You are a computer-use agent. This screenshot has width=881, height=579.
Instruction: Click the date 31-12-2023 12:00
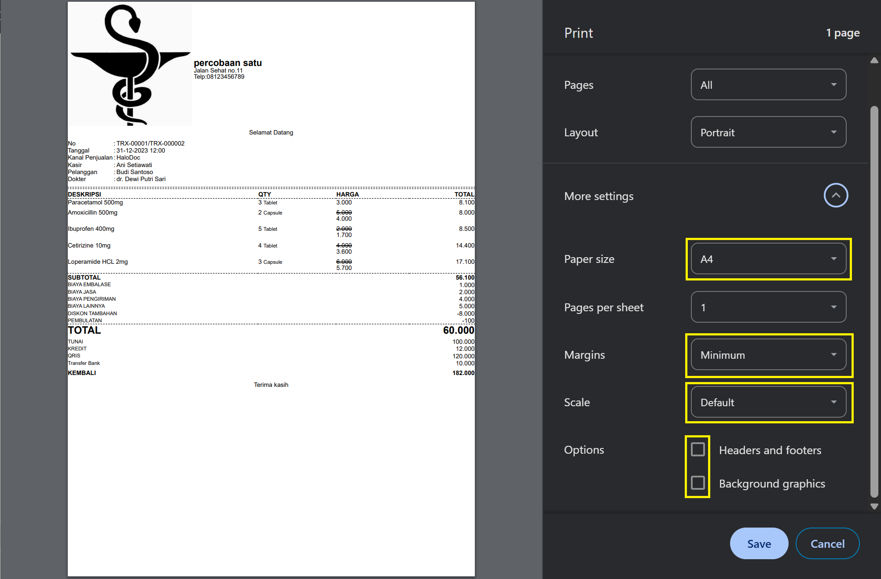[140, 150]
